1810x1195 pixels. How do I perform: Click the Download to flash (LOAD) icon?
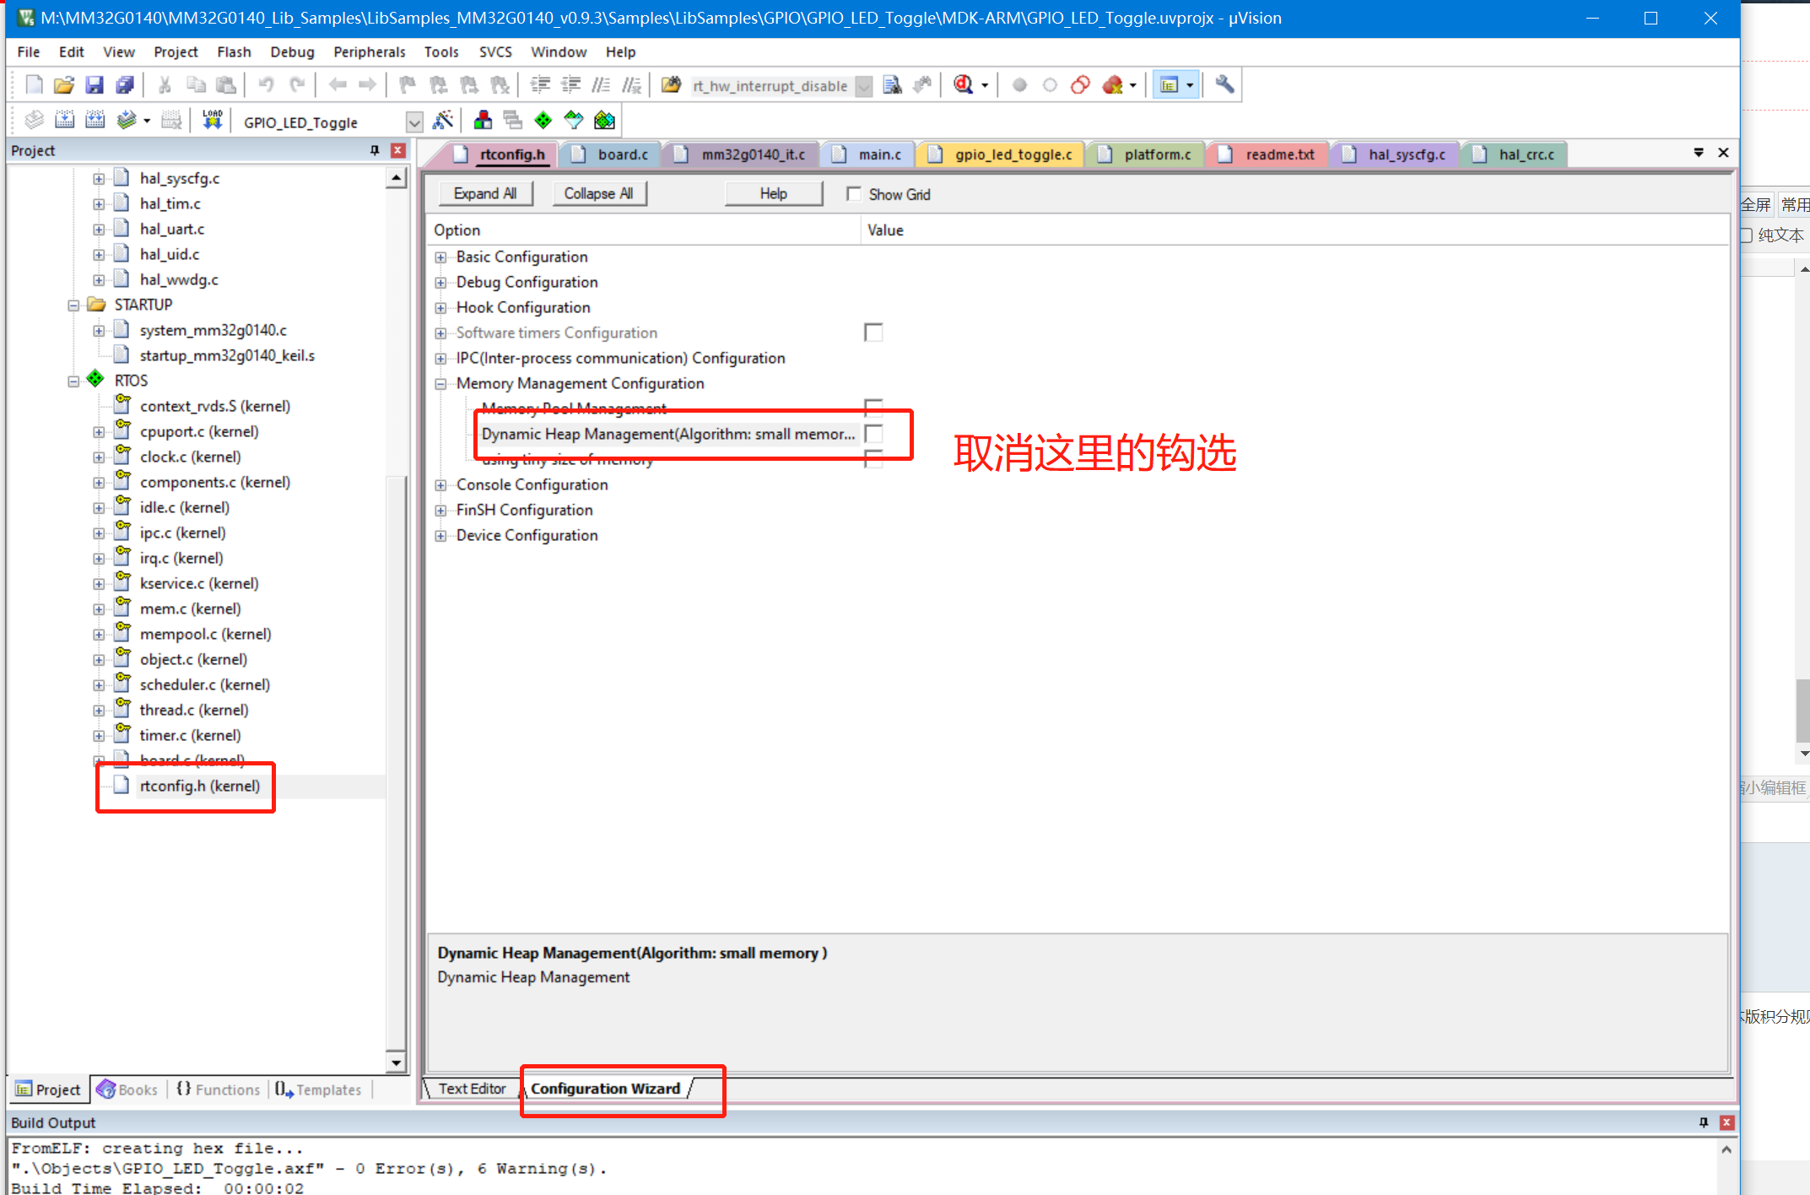212,121
